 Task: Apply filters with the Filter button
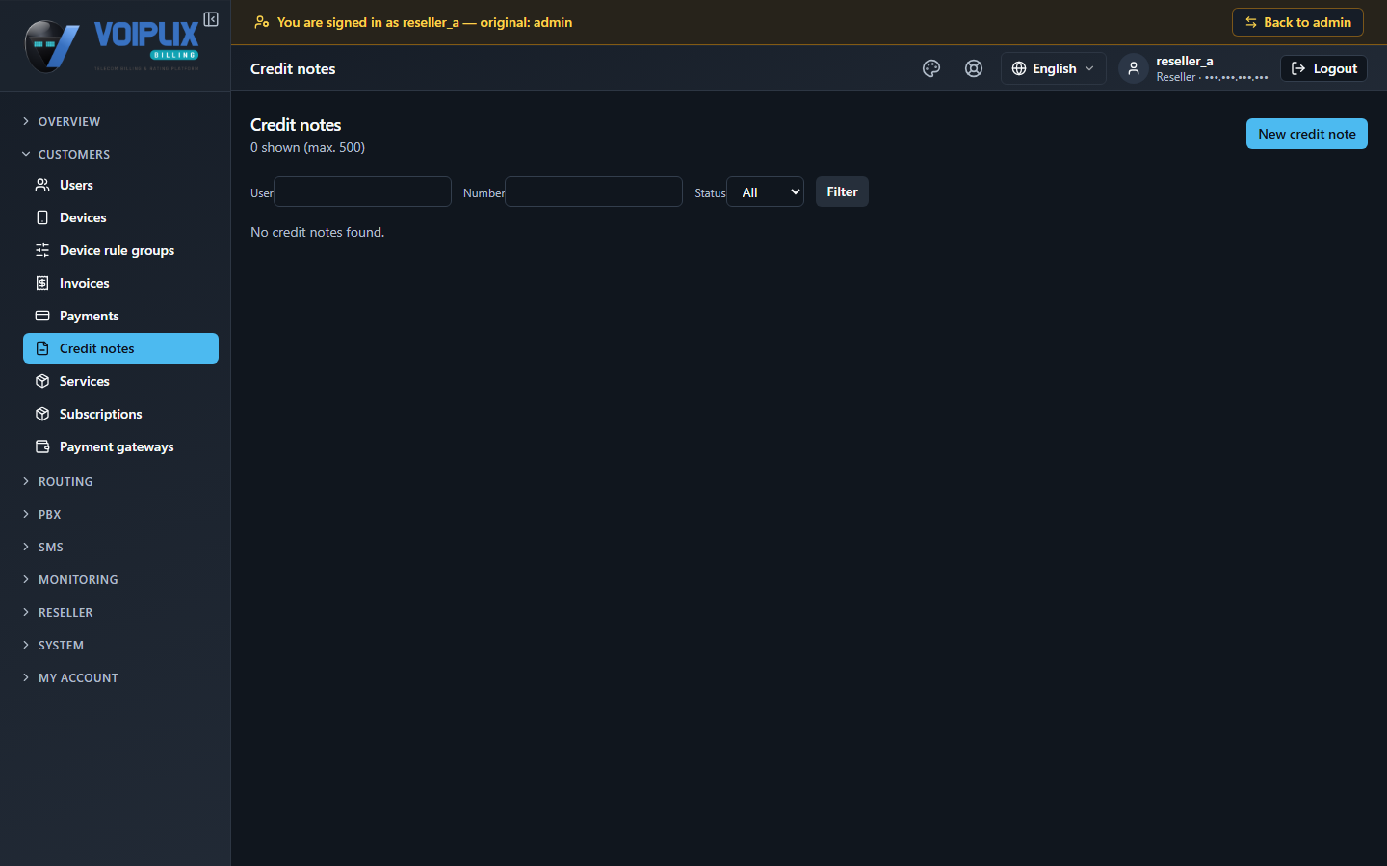842,191
